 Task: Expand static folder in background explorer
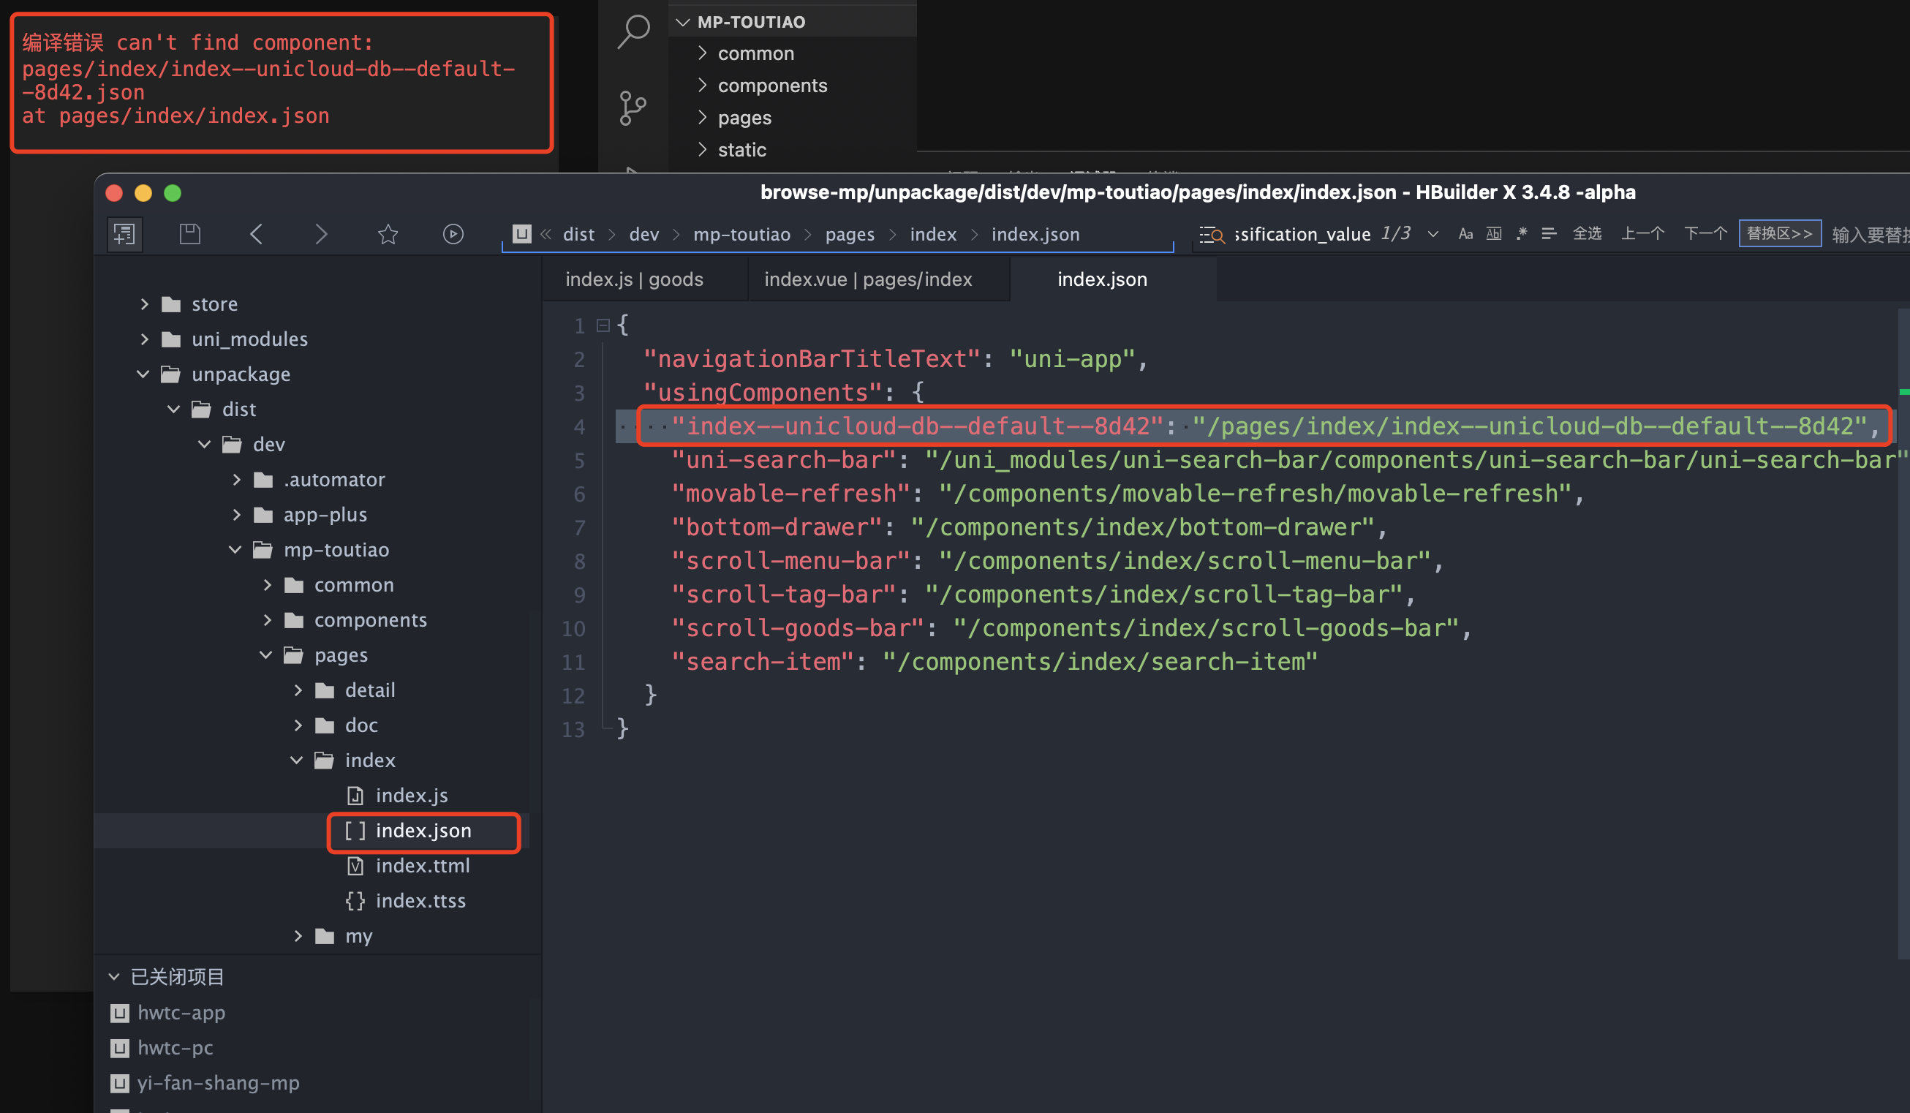pos(703,149)
